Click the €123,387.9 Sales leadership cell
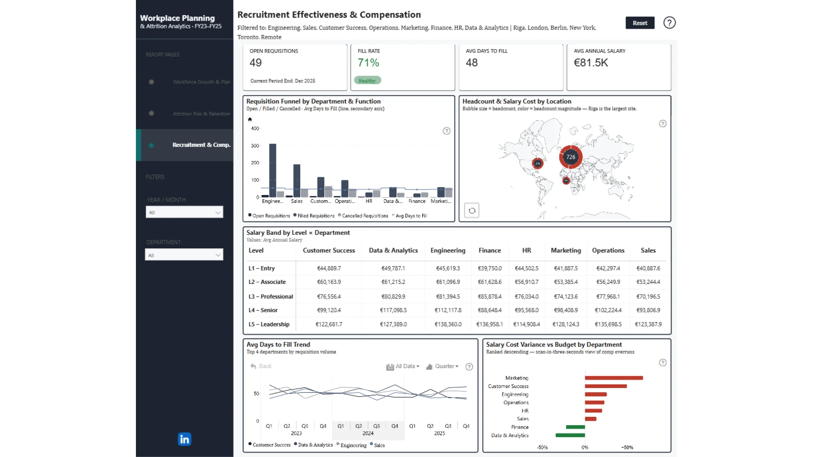 pos(648,324)
